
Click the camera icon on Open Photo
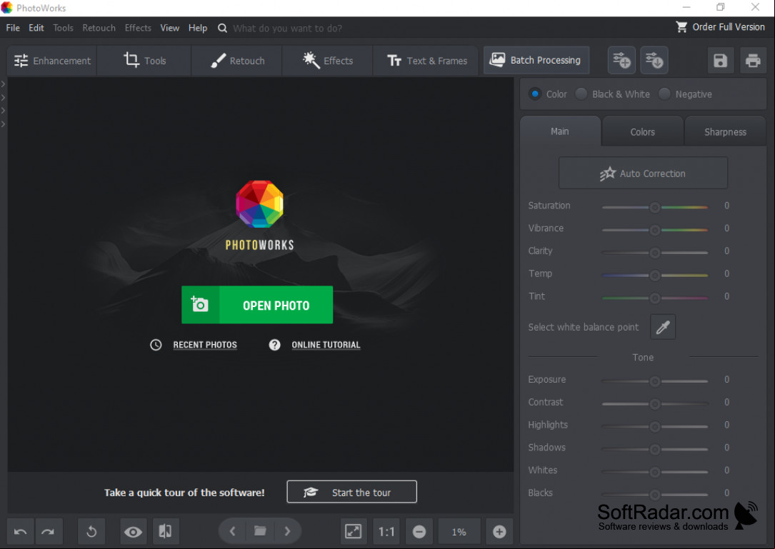[200, 305]
